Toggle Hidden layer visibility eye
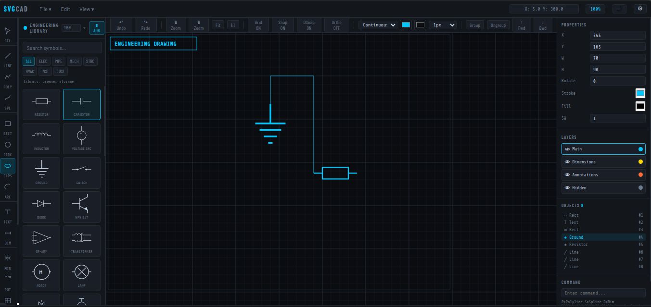 coord(567,188)
